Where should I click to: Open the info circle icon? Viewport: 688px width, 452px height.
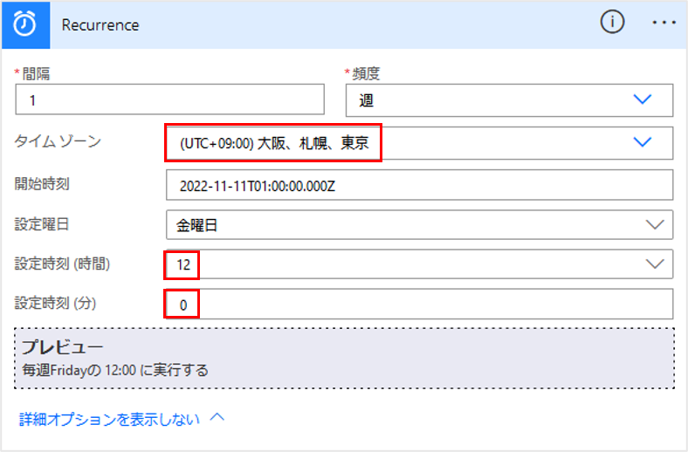(612, 24)
